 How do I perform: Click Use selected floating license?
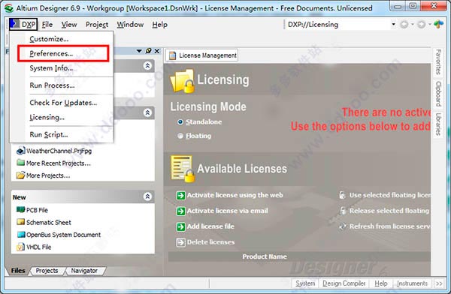click(385, 195)
